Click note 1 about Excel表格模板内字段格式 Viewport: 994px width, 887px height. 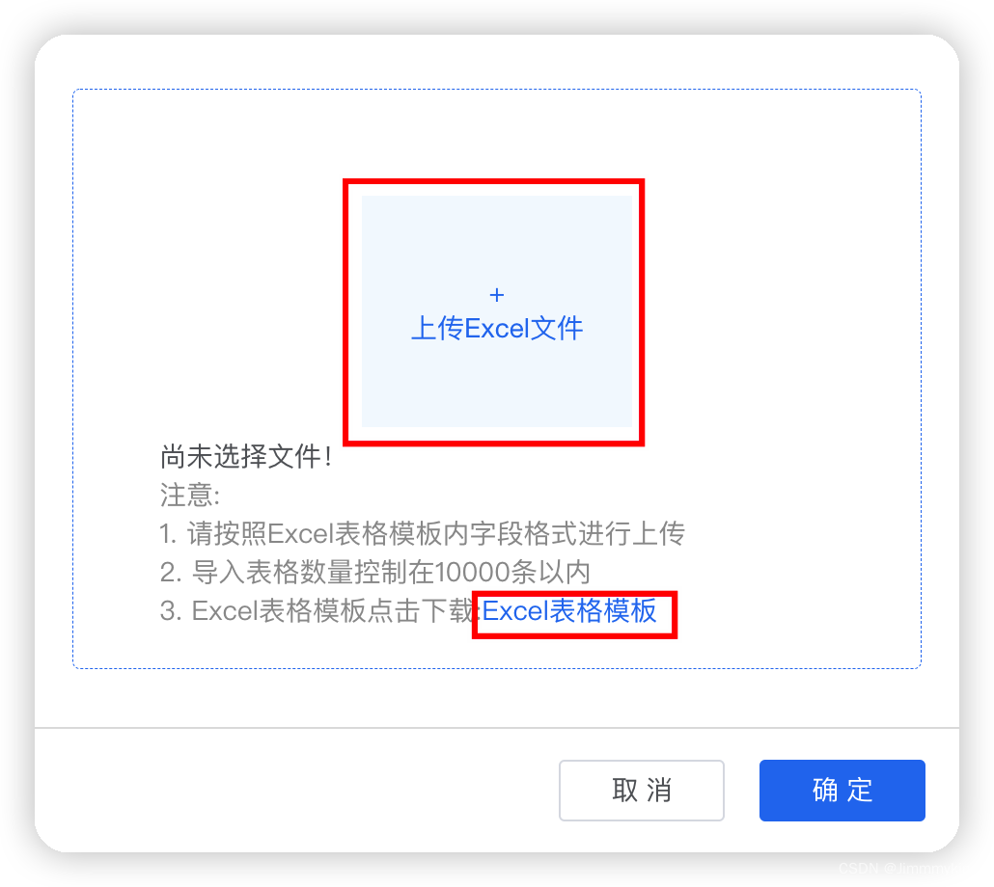click(422, 534)
